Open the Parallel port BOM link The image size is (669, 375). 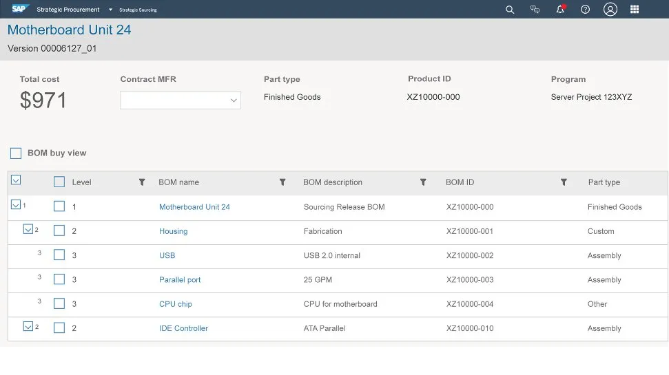click(180, 280)
